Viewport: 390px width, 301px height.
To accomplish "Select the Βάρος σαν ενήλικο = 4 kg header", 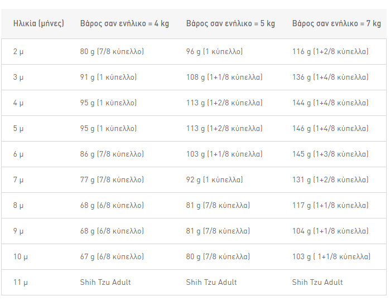I will tap(124, 23).
